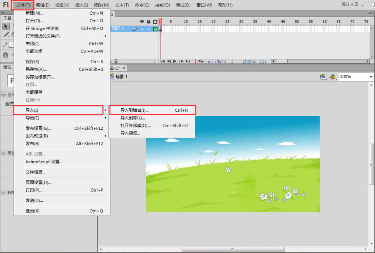Toggle visibility dot for 图层 1
This screenshot has height=253, width=375.
tap(142, 29)
